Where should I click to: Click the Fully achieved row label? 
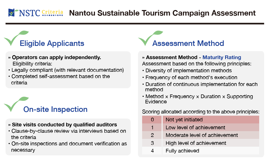(182, 151)
